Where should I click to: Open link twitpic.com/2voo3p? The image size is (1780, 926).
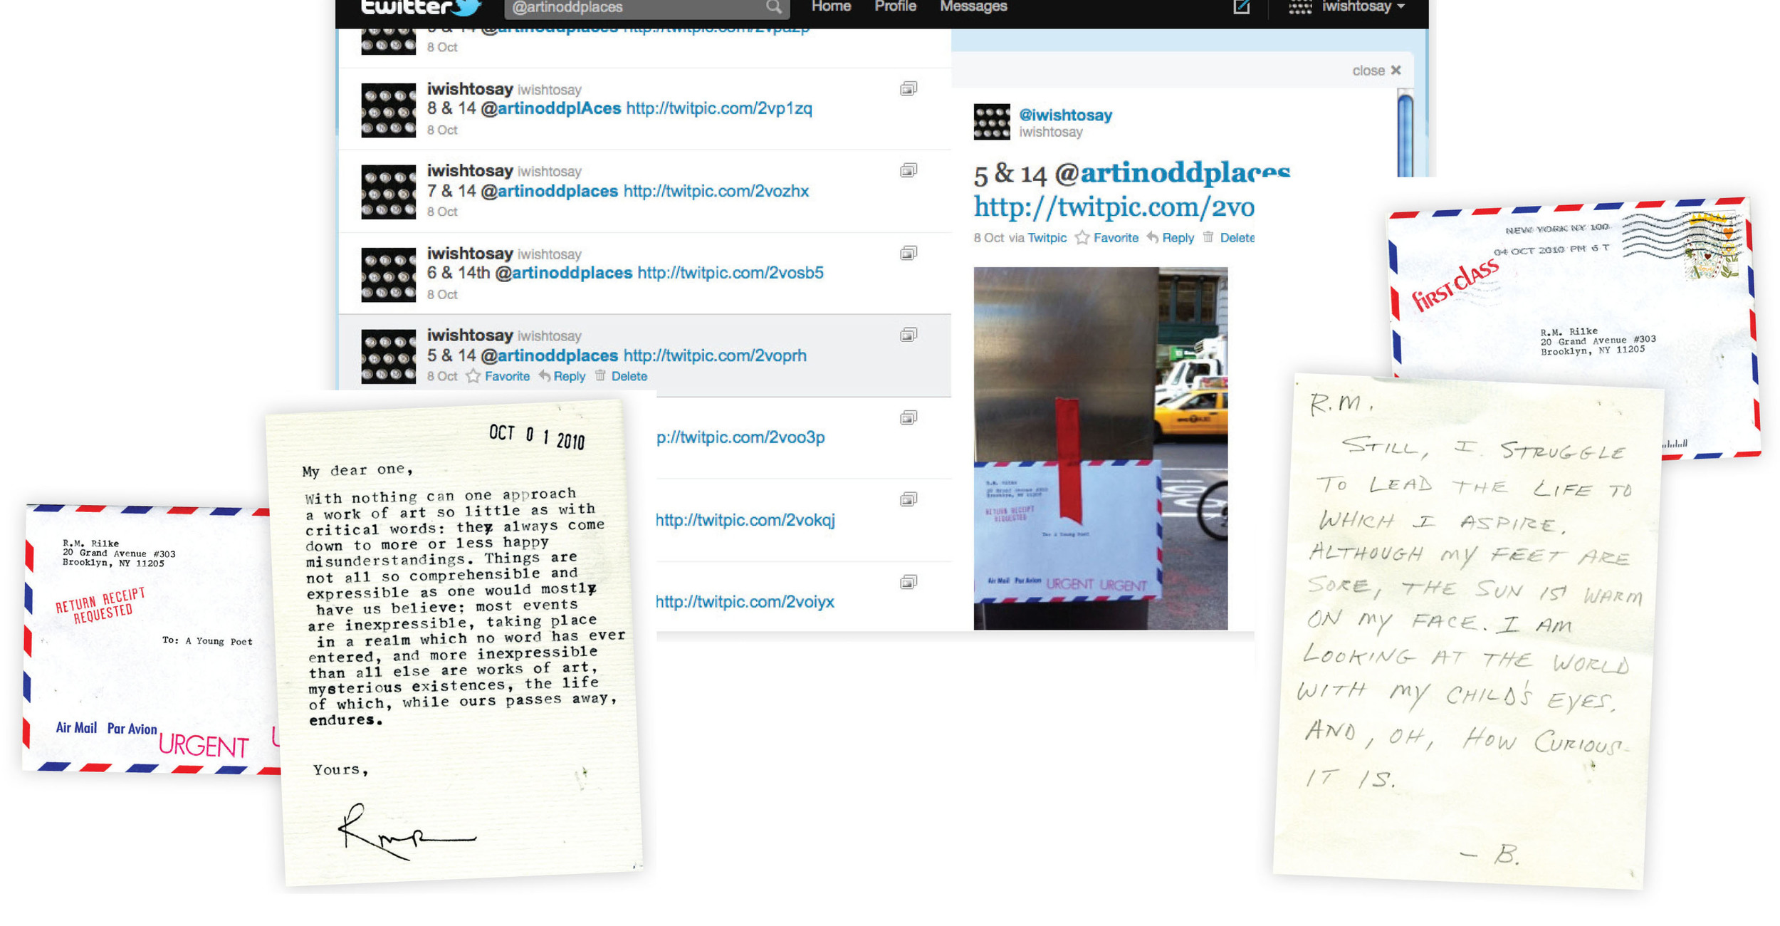[x=740, y=437]
